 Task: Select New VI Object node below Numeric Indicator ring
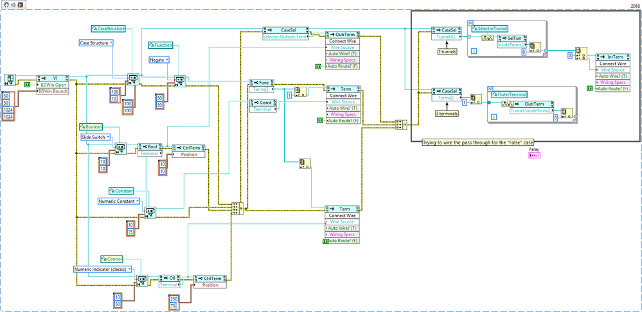141,280
